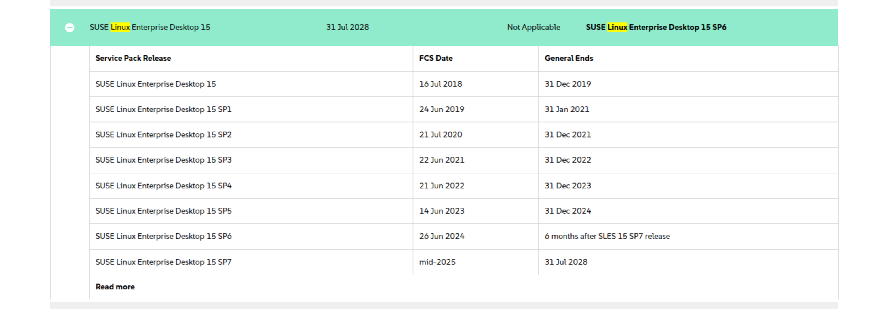Click the '22 Jun 2021' FCS date
This screenshot has height=309, width=875.
(442, 160)
